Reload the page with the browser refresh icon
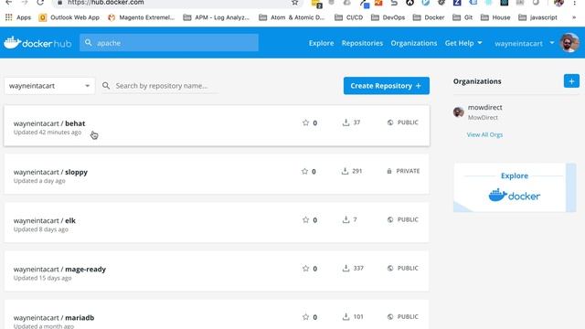Image resolution: width=585 pixels, height=329 pixels. coord(40,3)
